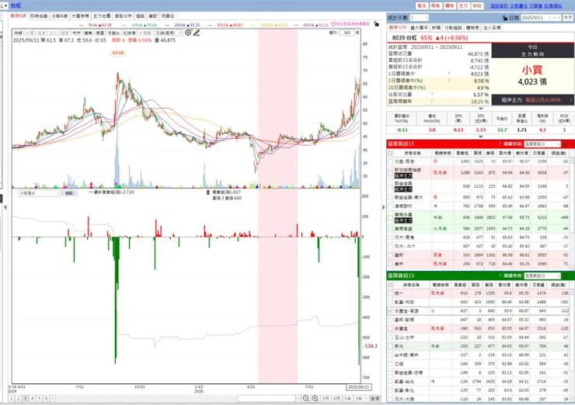575x405 pixels.
Task: Check the 凱基-市政 broker row
Action: (390, 302)
